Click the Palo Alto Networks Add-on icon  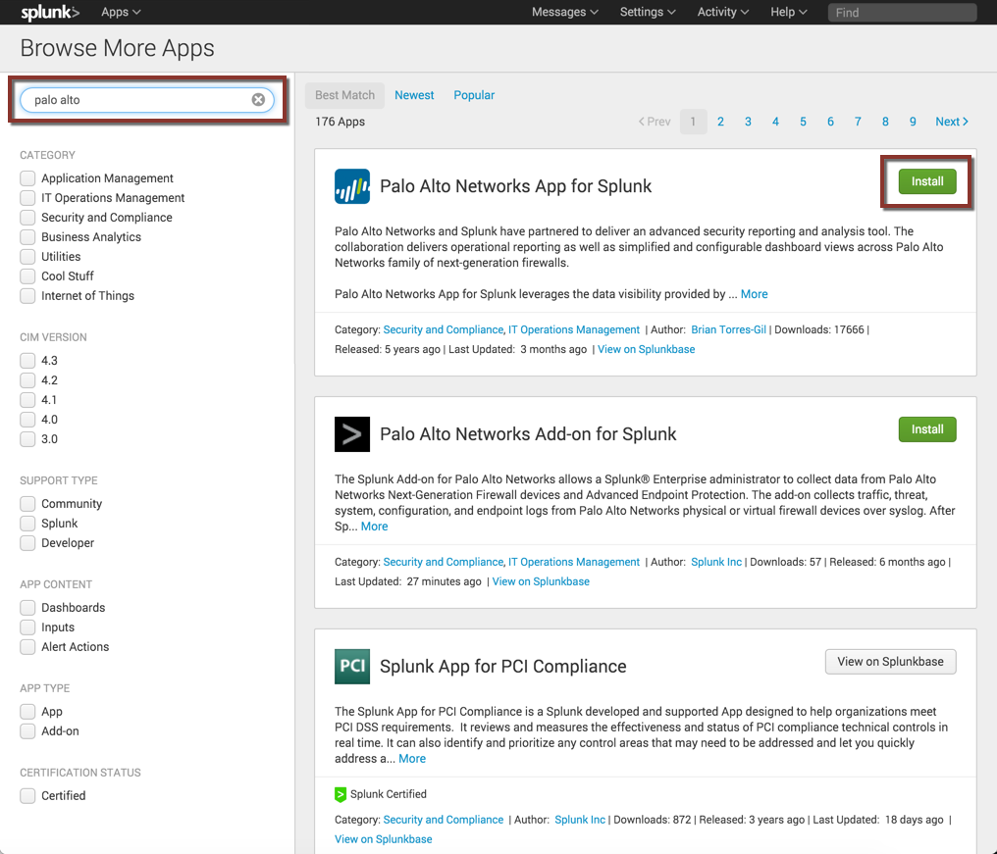point(351,432)
